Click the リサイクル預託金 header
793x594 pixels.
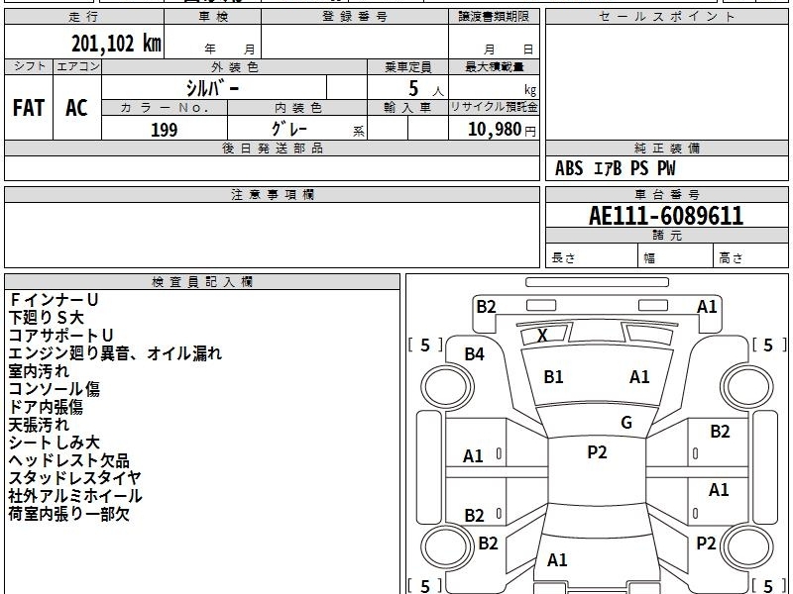coord(494,107)
